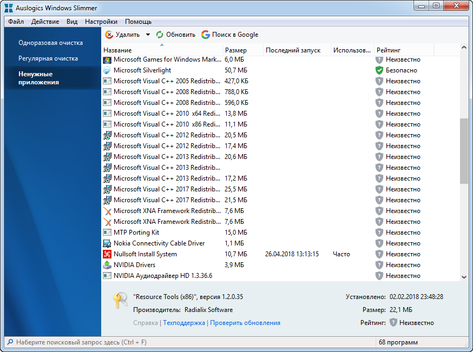This screenshot has width=473, height=352.
Task: Click the Visual C++ 2010 x86 icon
Action: (x=107, y=124)
